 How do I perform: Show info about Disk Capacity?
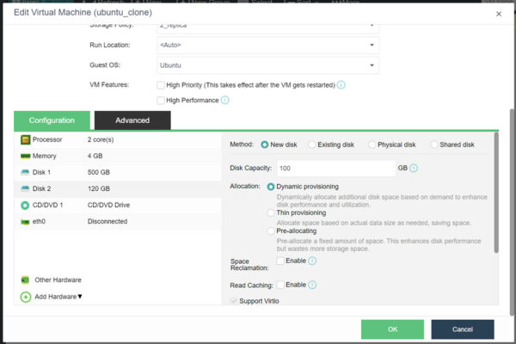(x=414, y=169)
